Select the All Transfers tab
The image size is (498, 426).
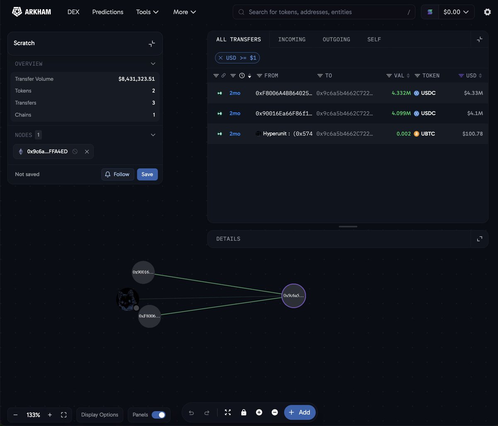(x=239, y=39)
